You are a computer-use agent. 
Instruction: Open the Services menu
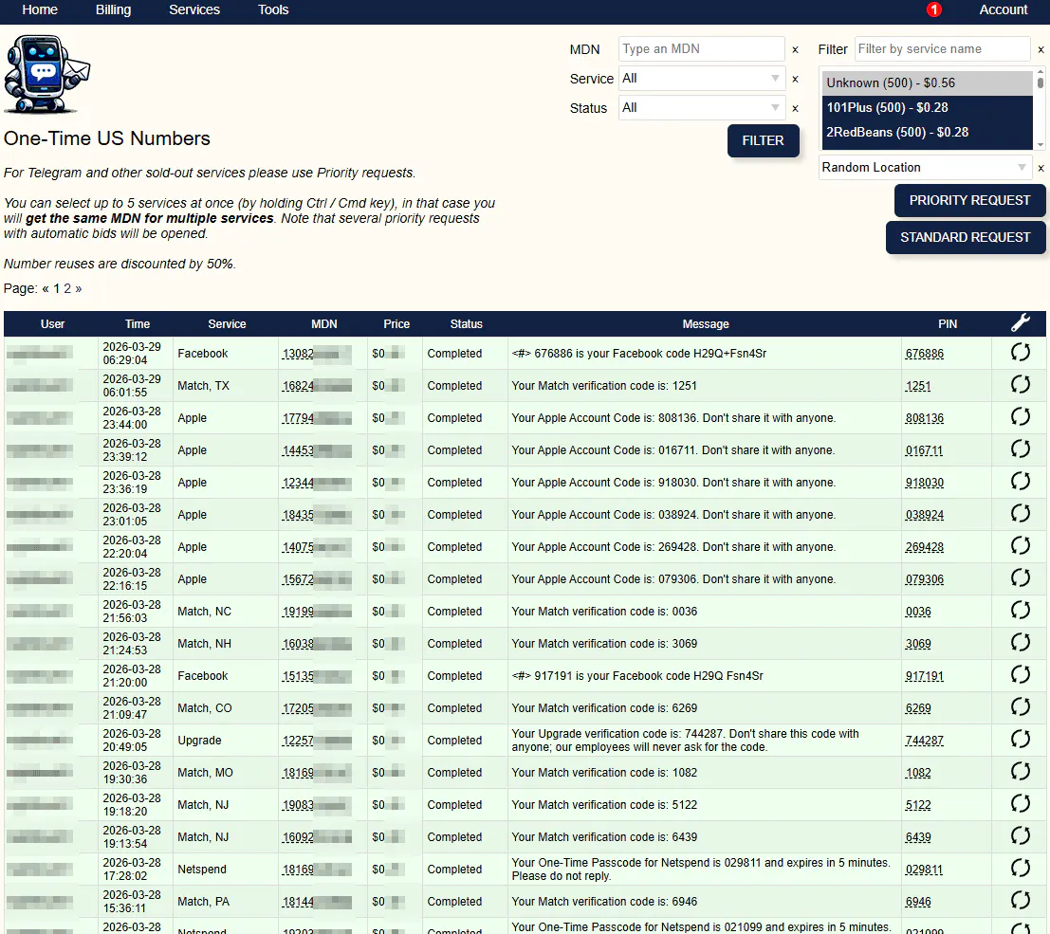click(194, 10)
